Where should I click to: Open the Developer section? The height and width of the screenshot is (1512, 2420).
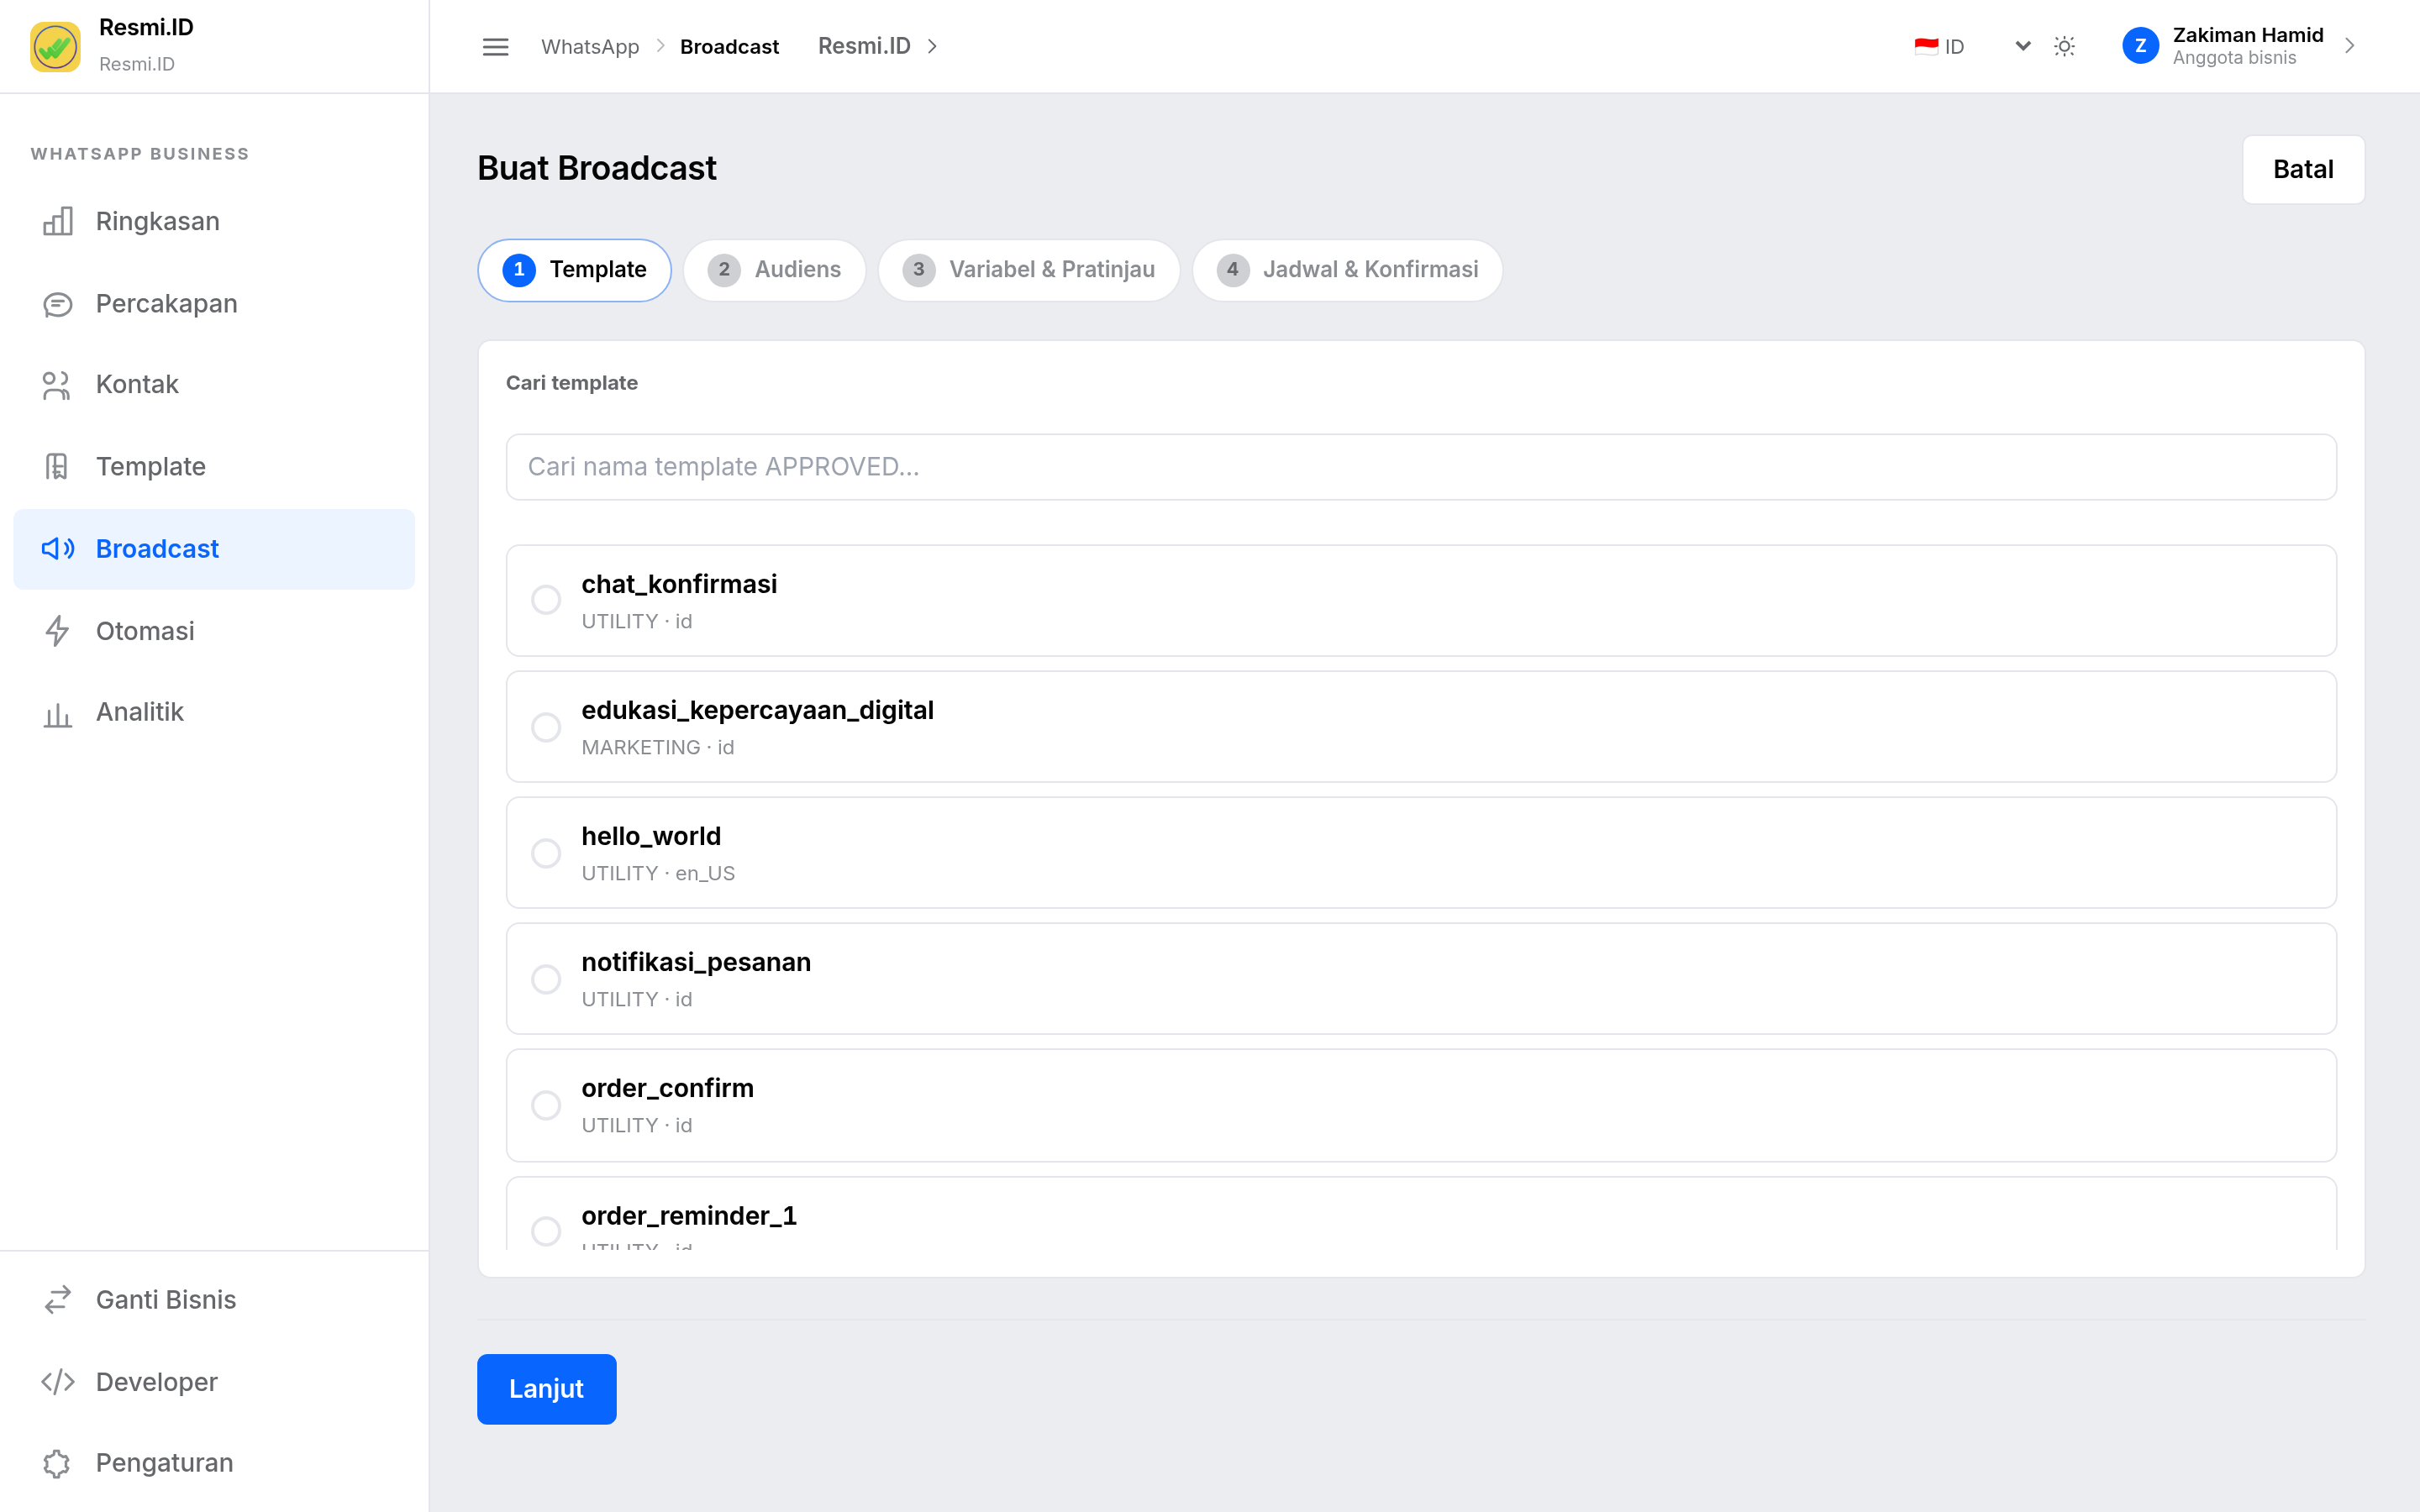(x=214, y=1381)
